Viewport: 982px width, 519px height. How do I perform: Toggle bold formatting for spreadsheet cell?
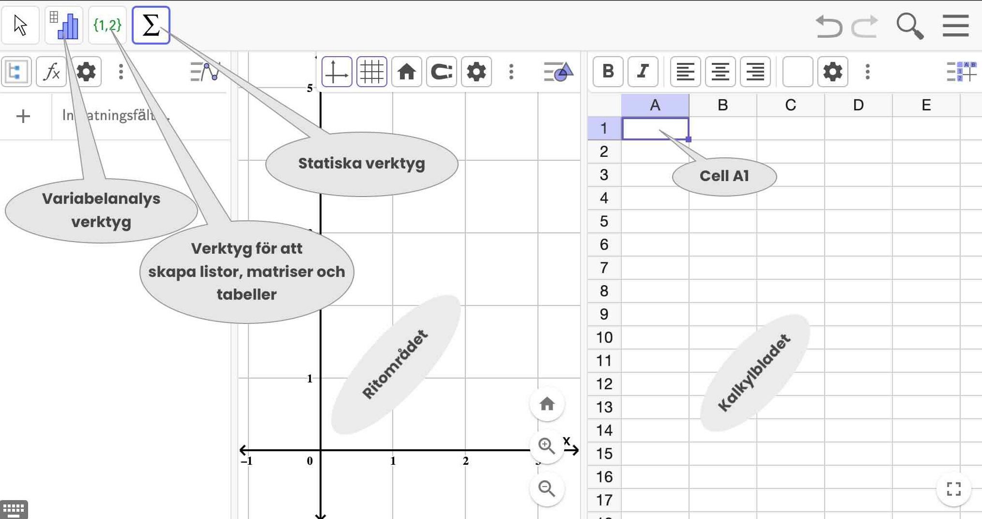pyautogui.click(x=608, y=72)
